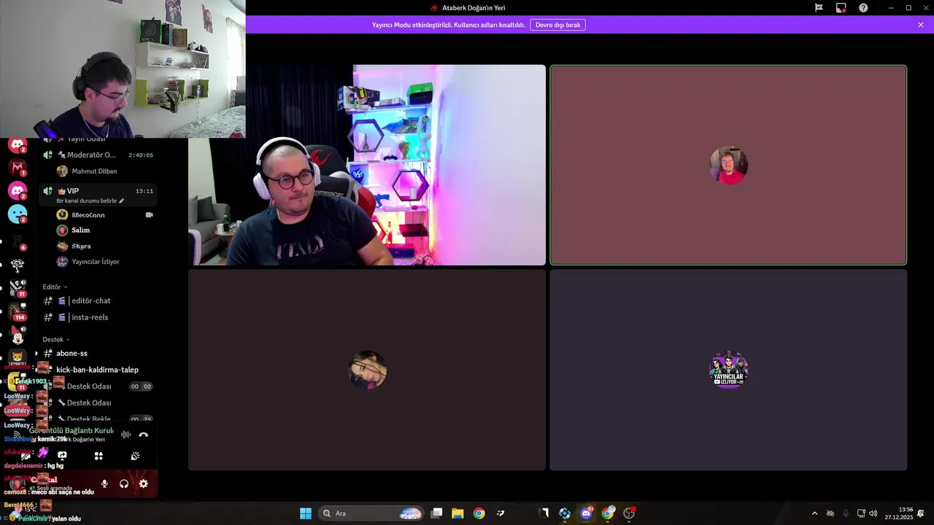
Task: Open the Mickey Mouse server icon
Action: click(17, 335)
